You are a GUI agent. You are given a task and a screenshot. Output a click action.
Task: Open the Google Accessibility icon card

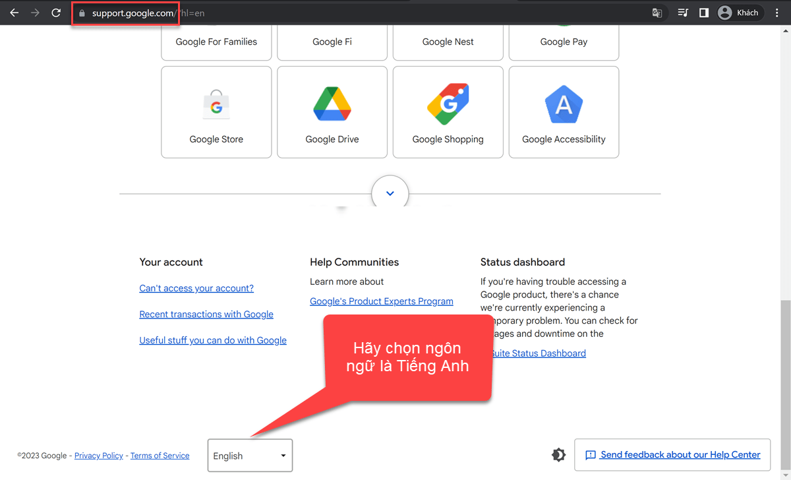(564, 112)
